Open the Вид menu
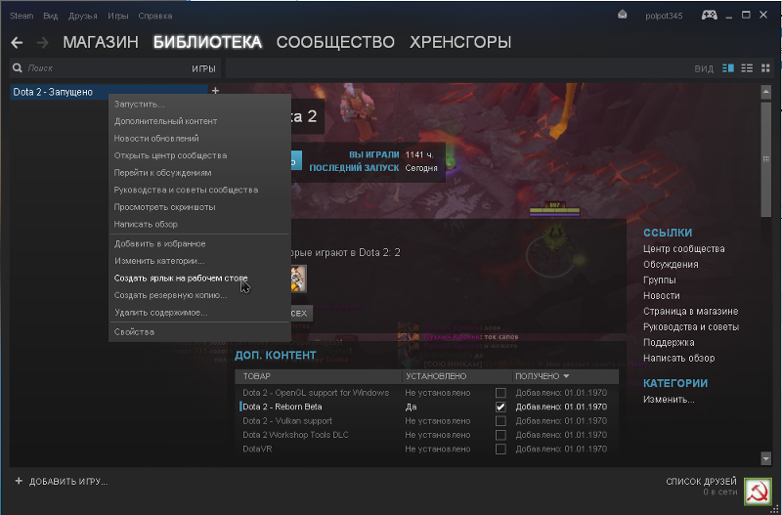 click(x=51, y=16)
